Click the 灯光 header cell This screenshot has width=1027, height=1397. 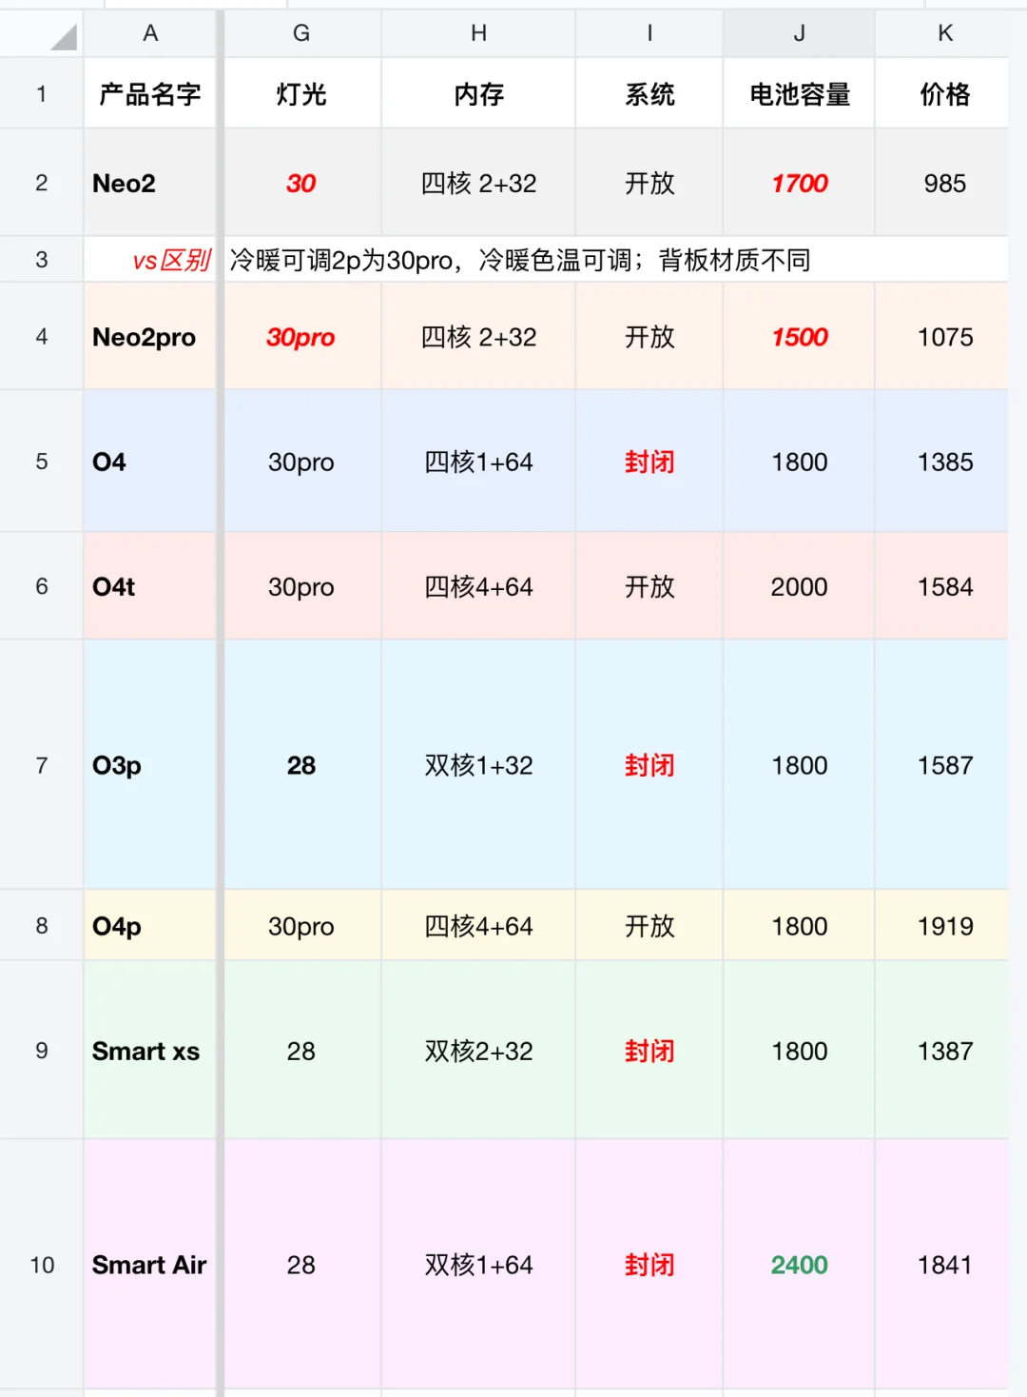(301, 93)
